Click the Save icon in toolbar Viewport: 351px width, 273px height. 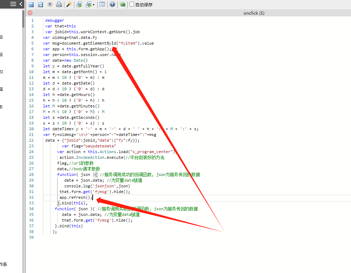click(31, 5)
